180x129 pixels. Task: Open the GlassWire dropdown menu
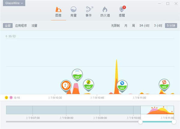pyautogui.click(x=14, y=3)
